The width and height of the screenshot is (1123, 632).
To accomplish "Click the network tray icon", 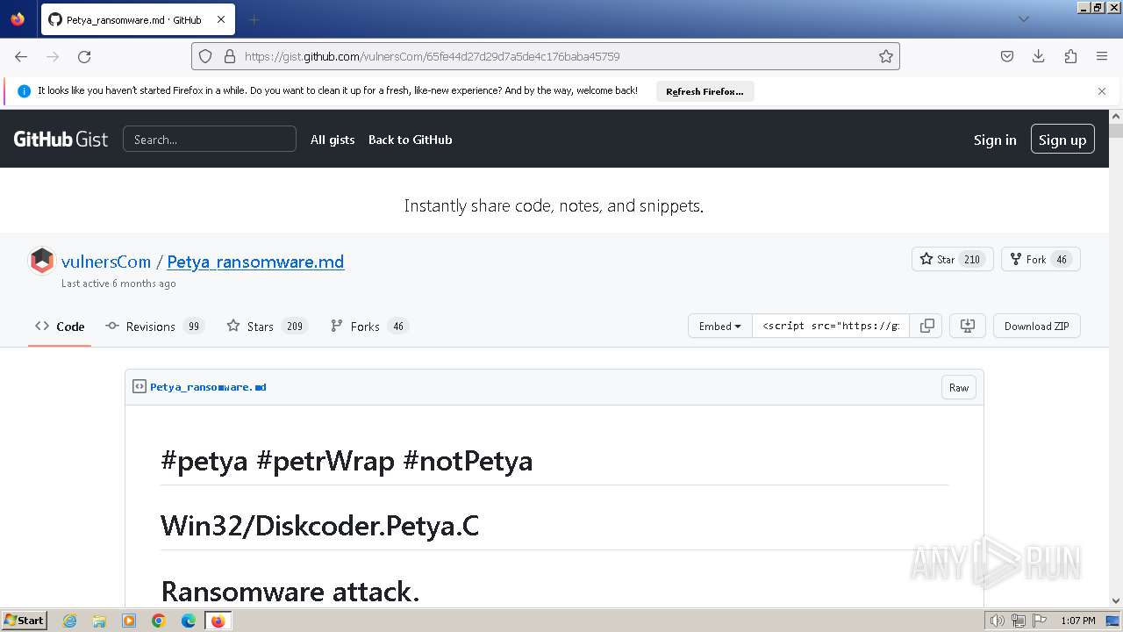I will [x=1019, y=621].
